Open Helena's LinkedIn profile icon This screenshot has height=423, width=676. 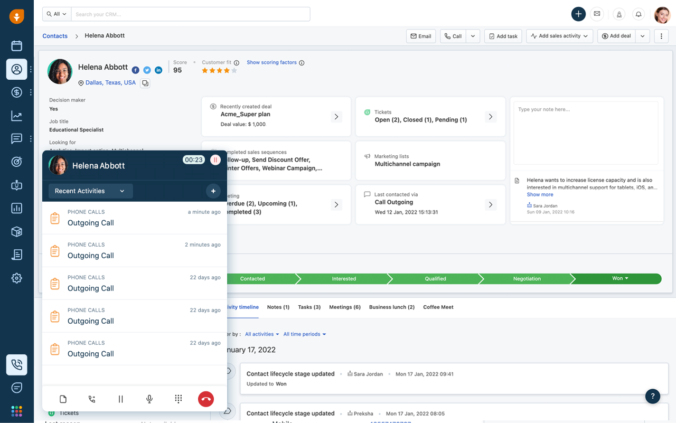(158, 70)
